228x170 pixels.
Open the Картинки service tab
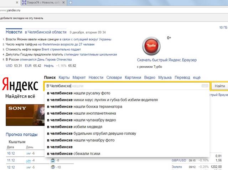(x=133, y=77)
